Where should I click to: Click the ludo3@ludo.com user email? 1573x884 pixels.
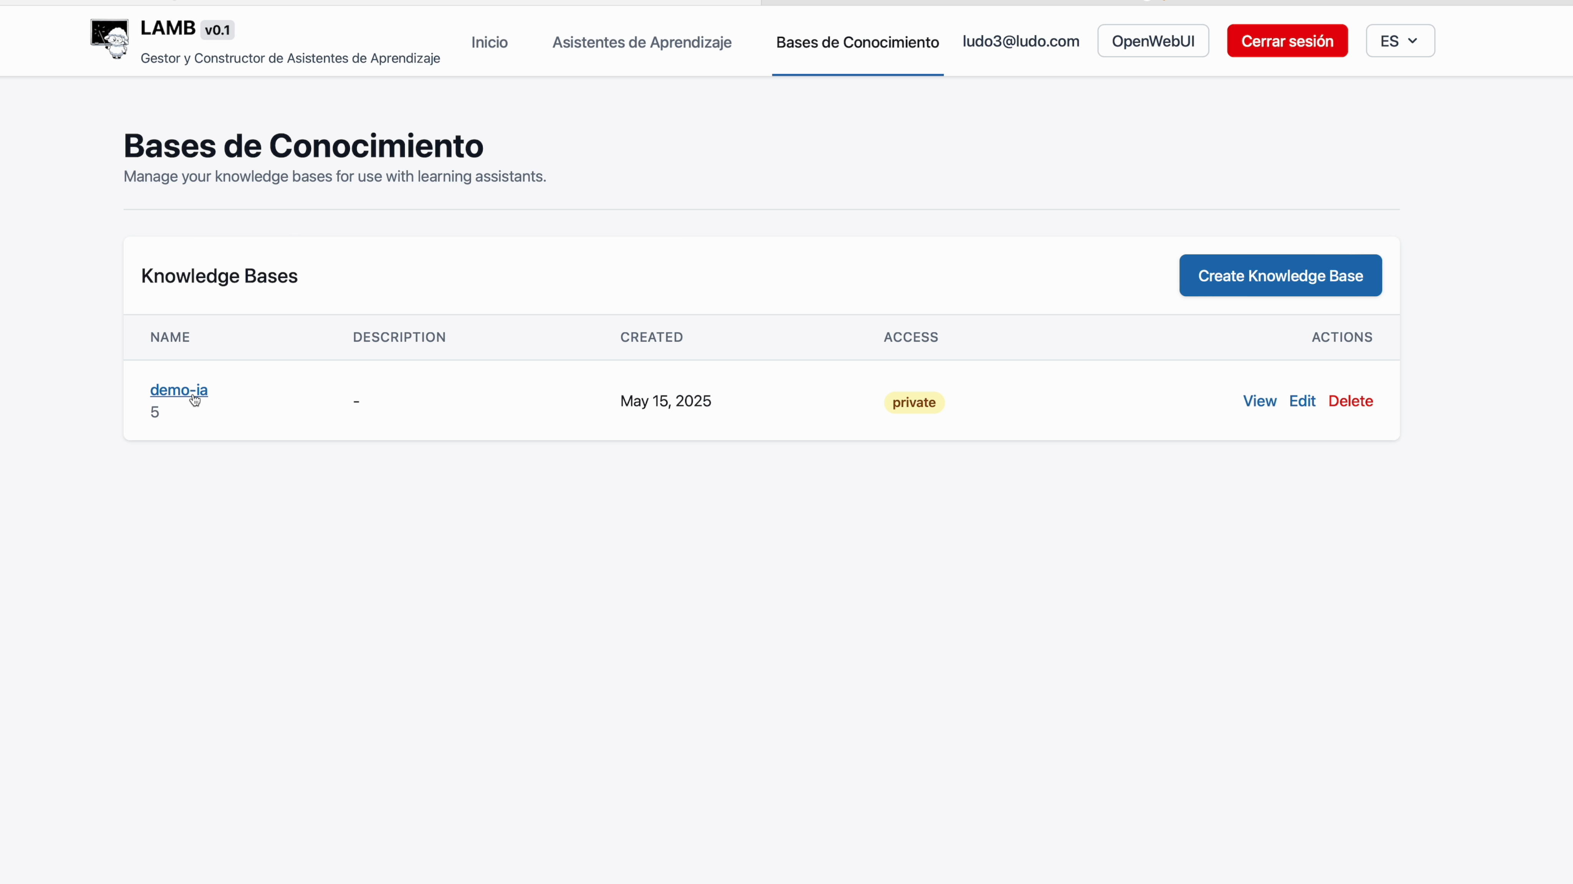click(x=1020, y=41)
